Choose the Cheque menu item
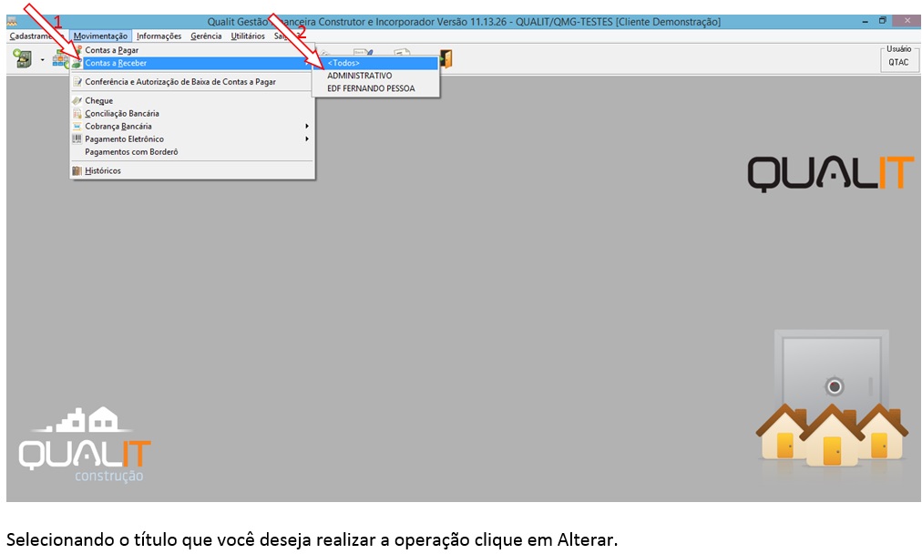Screen dimensions: 922x554 click(x=191, y=100)
